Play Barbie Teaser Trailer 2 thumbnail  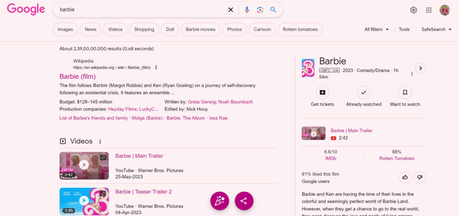point(84,201)
